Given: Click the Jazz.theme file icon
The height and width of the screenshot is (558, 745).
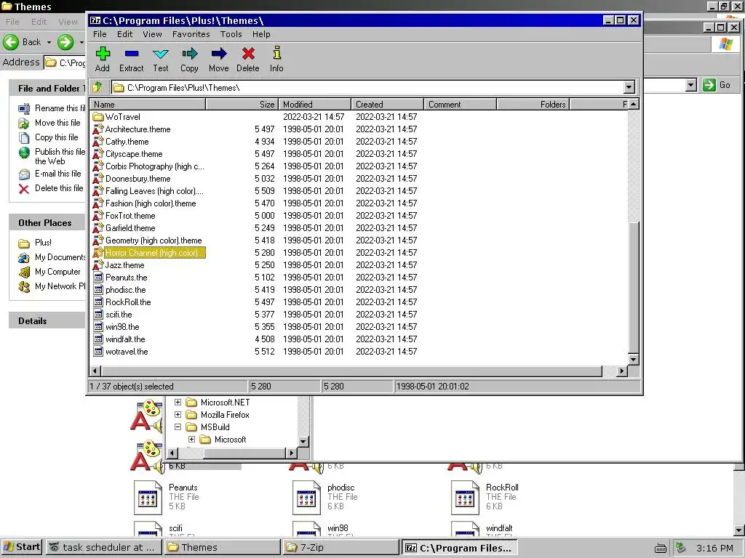Looking at the screenshot, I should click(98, 264).
